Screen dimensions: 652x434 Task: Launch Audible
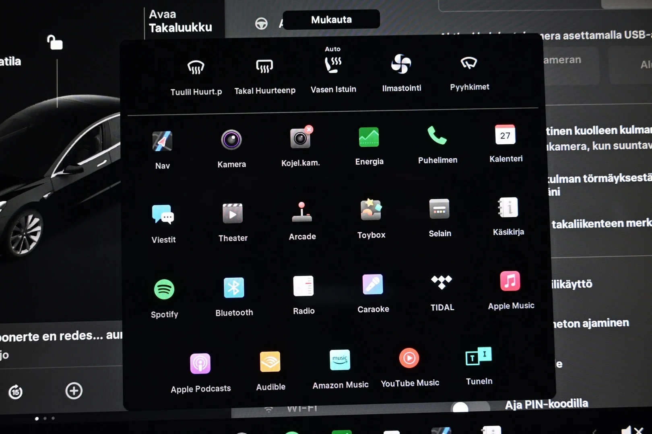point(270,362)
